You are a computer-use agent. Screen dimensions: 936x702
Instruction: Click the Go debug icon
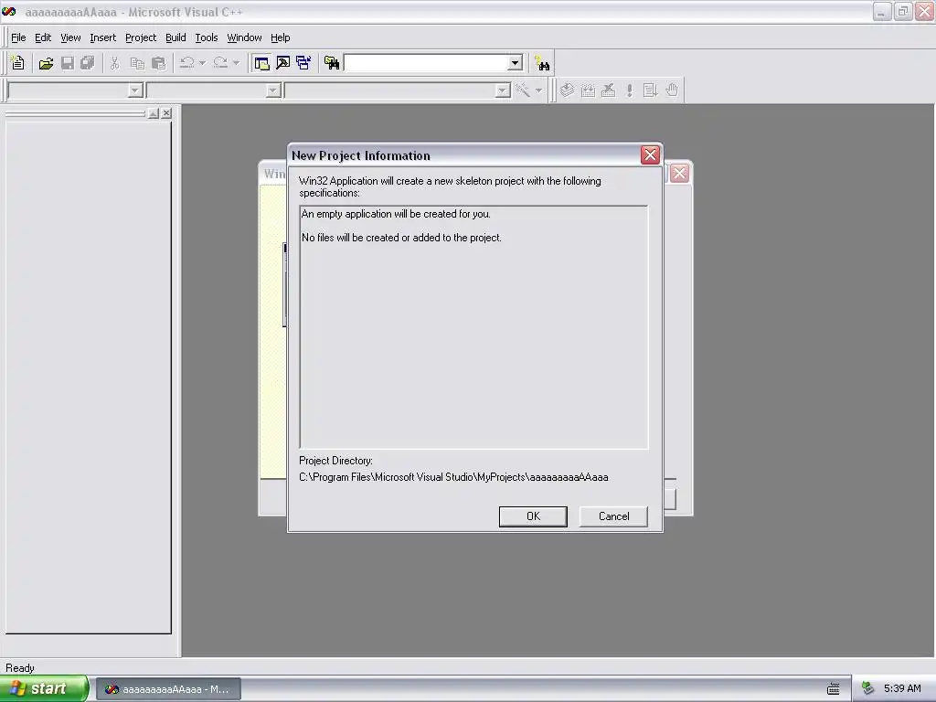(651, 90)
